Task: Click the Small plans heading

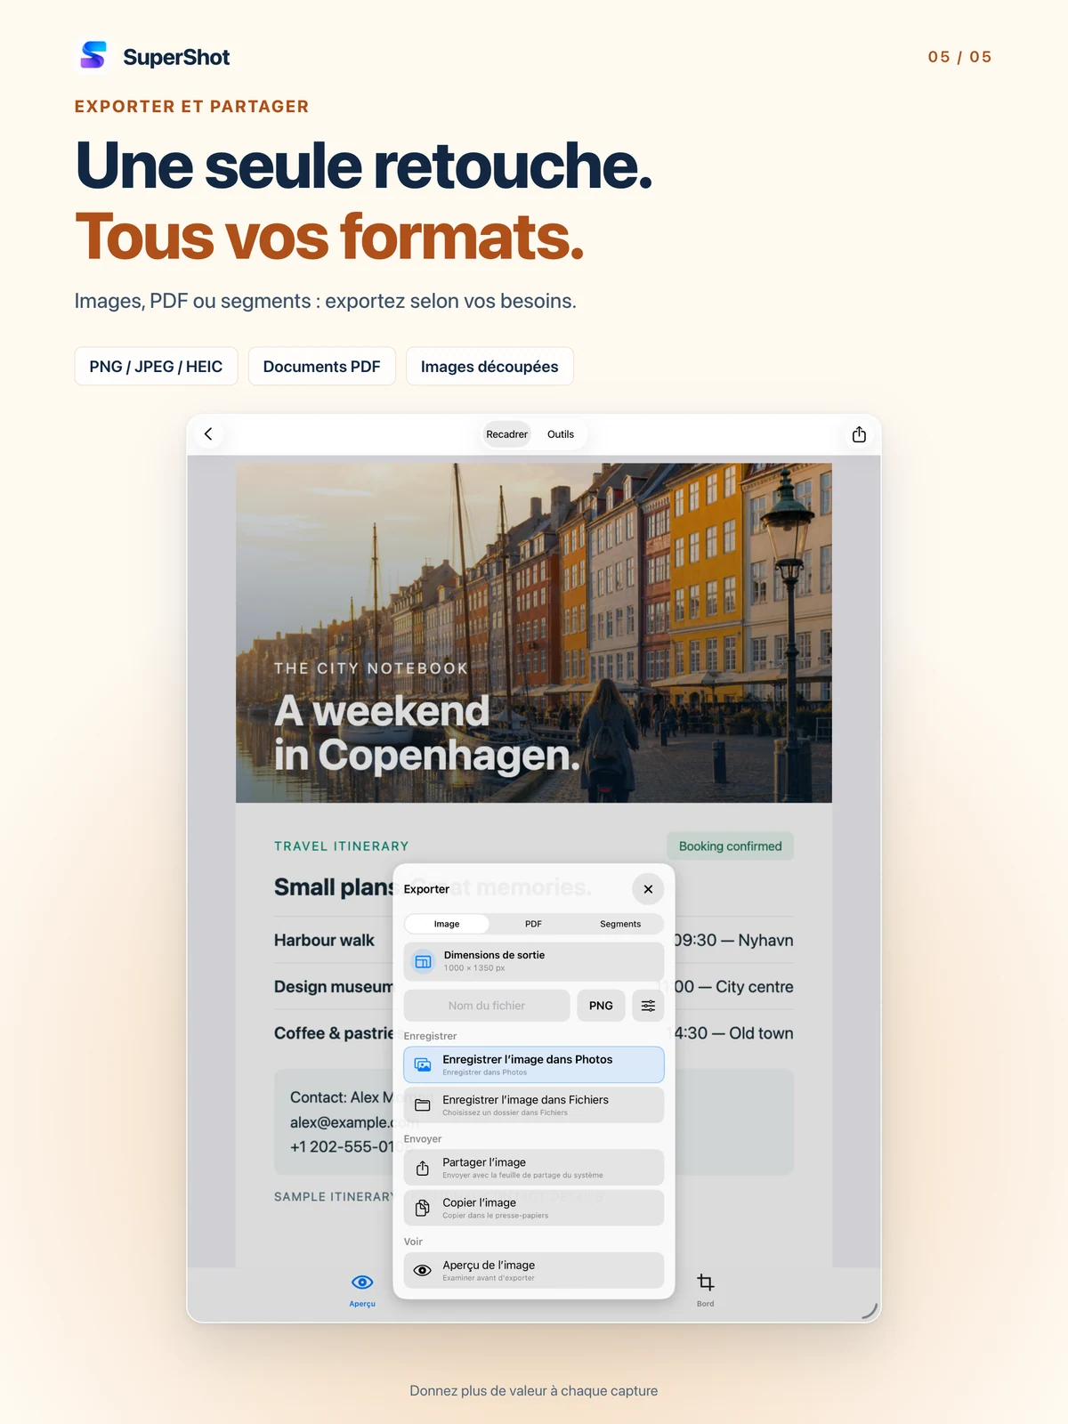Action: click(x=334, y=887)
